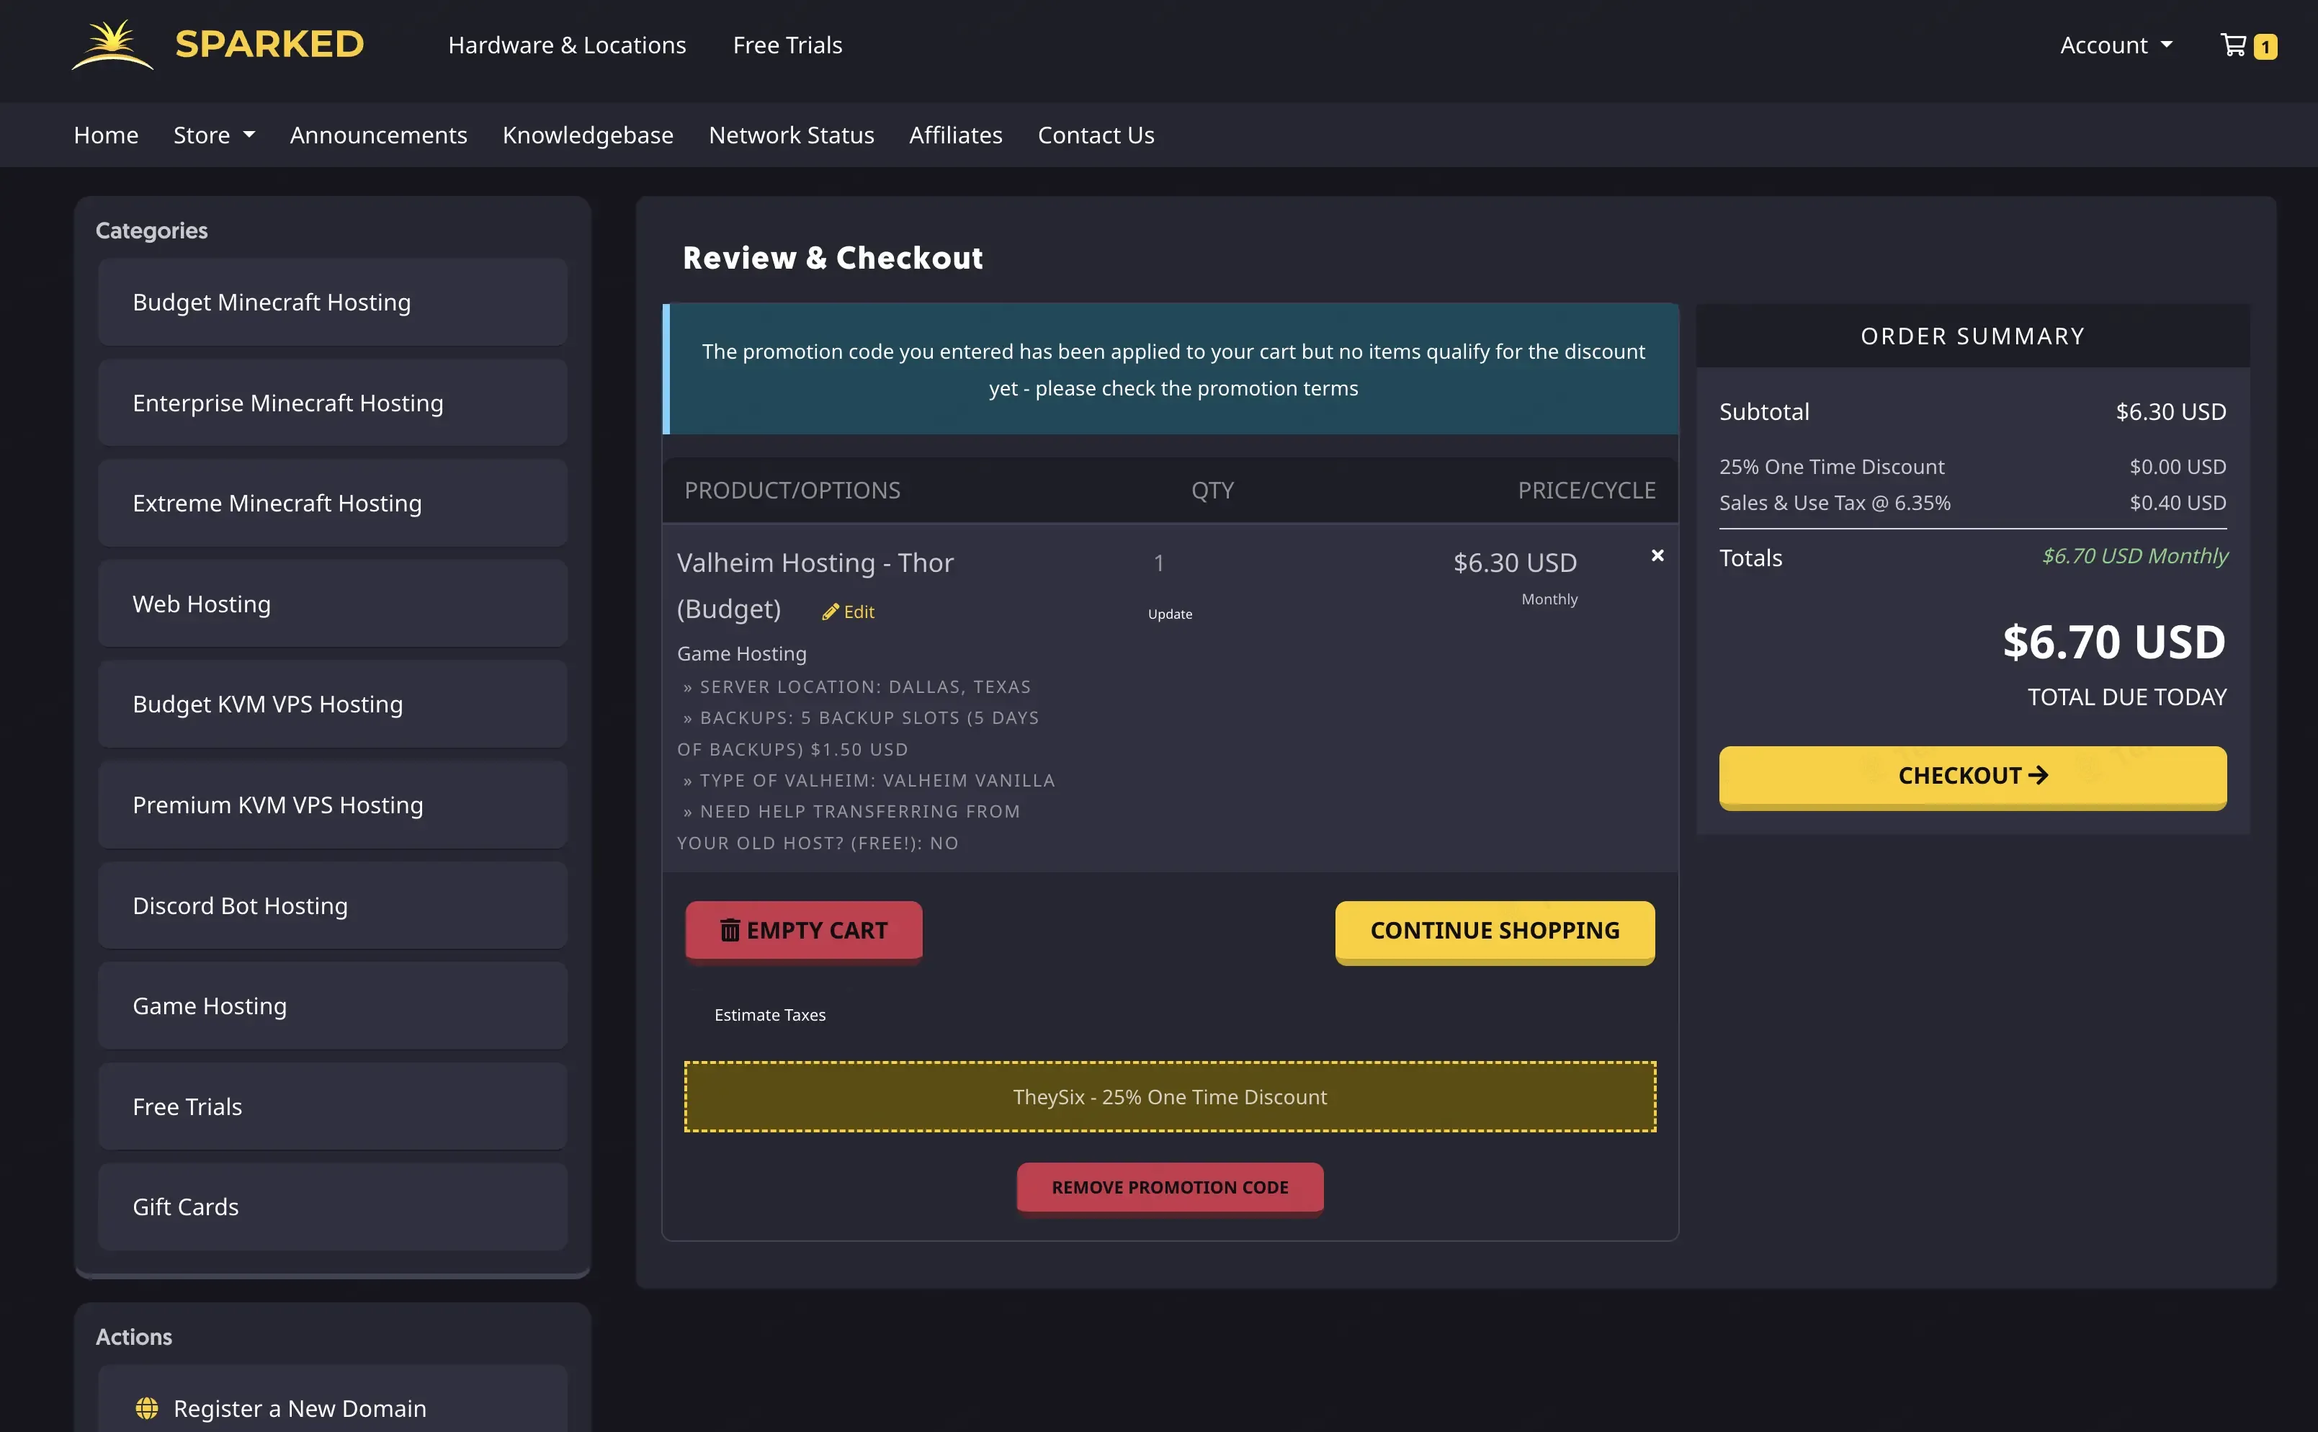Click the Total Due Today amount

click(x=2113, y=643)
